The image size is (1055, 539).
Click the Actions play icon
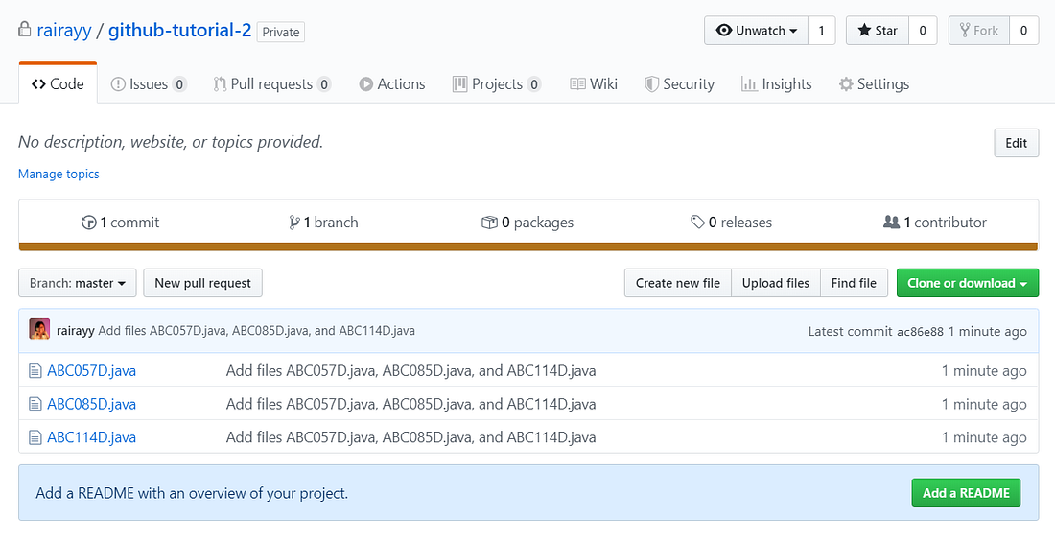tap(366, 84)
